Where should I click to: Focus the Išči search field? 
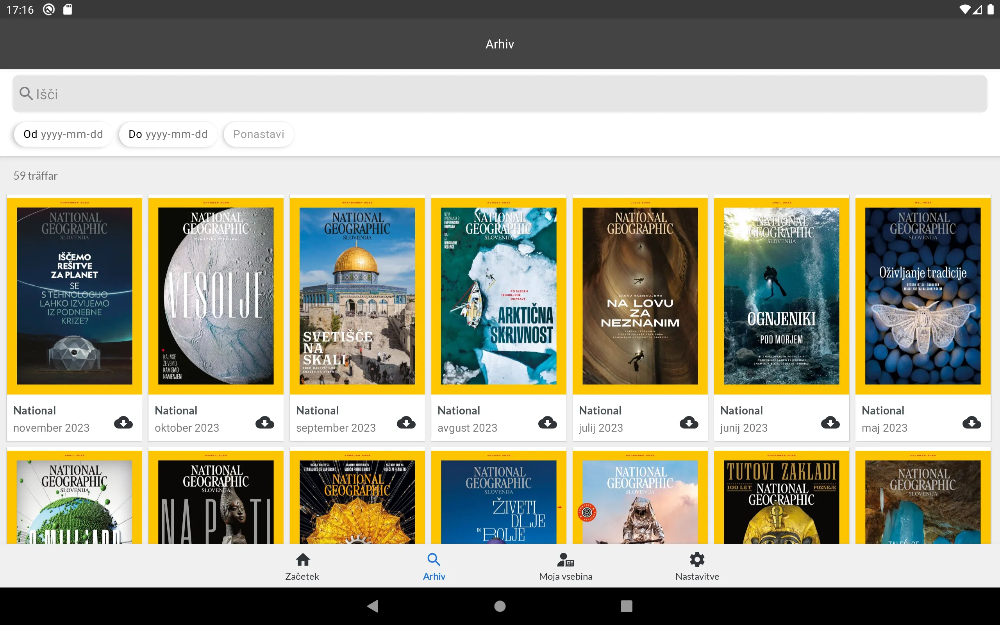(500, 94)
